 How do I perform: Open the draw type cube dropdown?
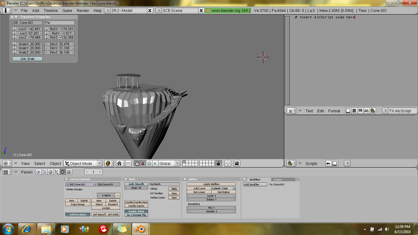pos(109,163)
